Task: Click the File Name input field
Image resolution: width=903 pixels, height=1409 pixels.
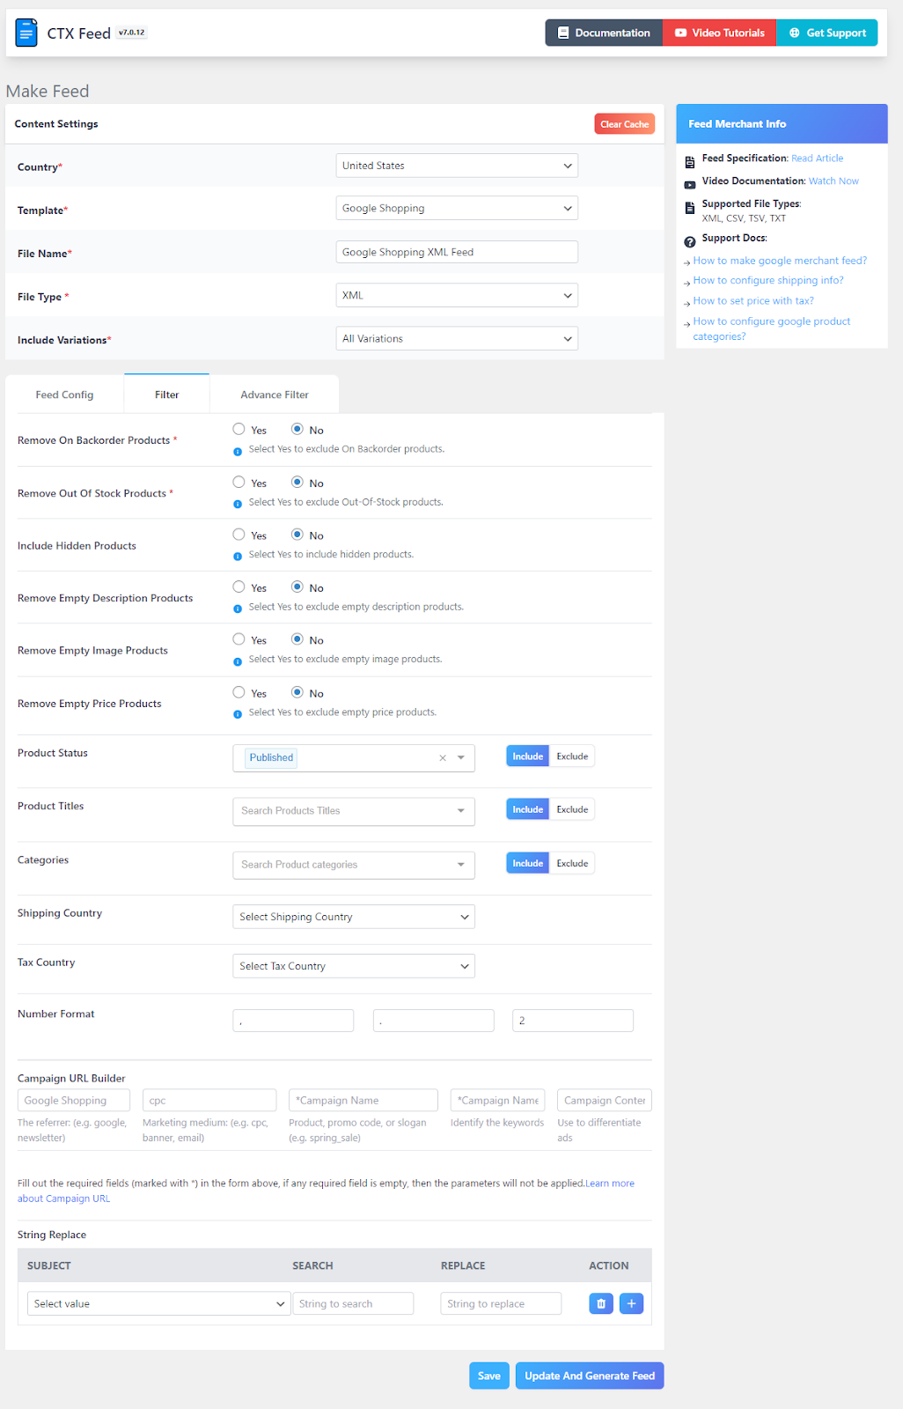Action: pos(457,252)
